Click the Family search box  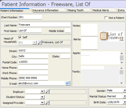[x=93, y=68]
